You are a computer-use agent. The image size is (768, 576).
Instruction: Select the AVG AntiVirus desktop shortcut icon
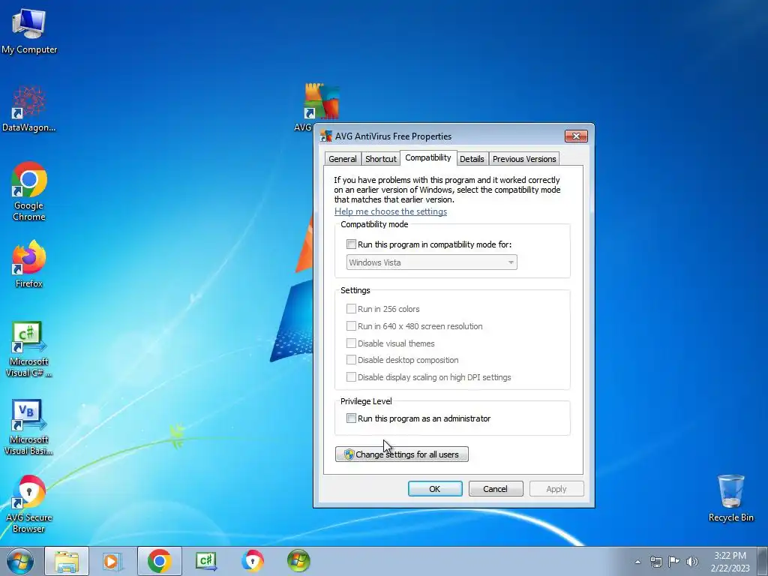320,102
